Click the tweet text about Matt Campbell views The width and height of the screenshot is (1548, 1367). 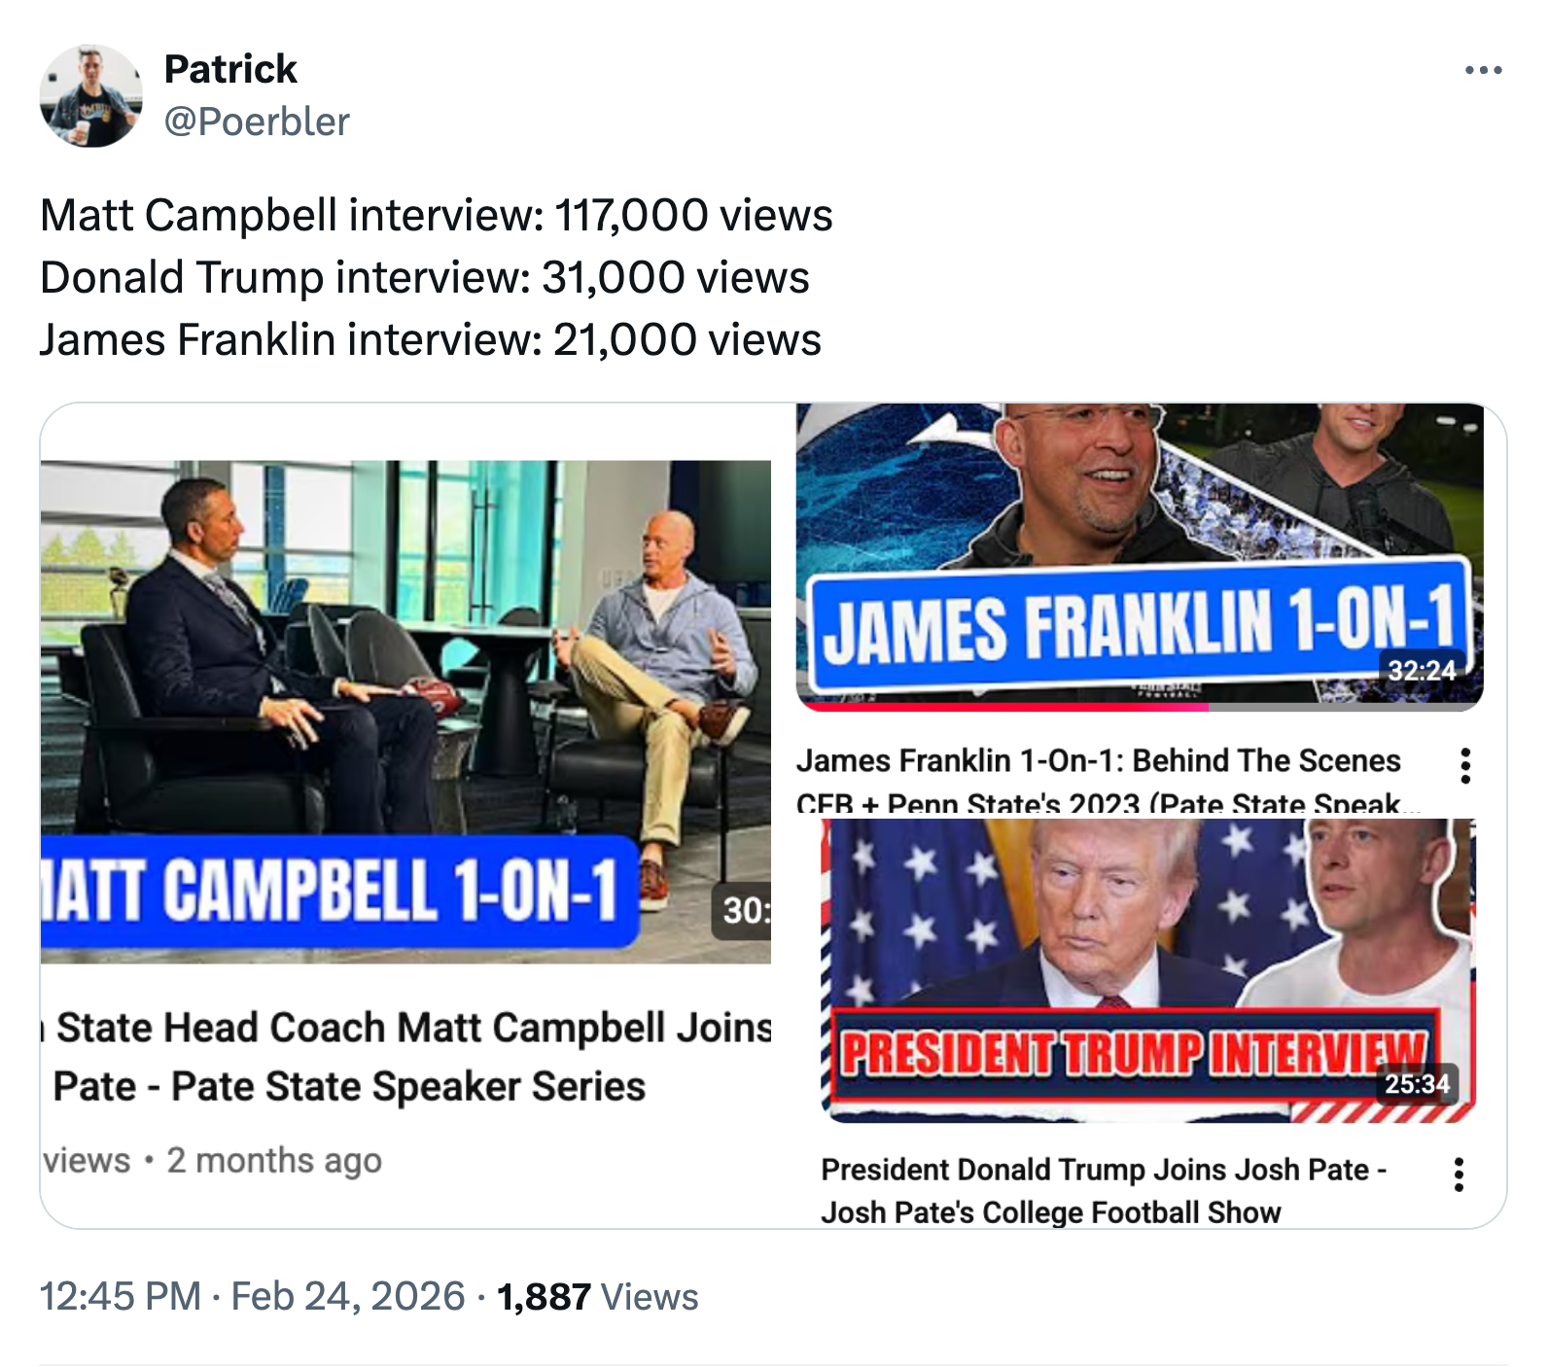(x=436, y=216)
